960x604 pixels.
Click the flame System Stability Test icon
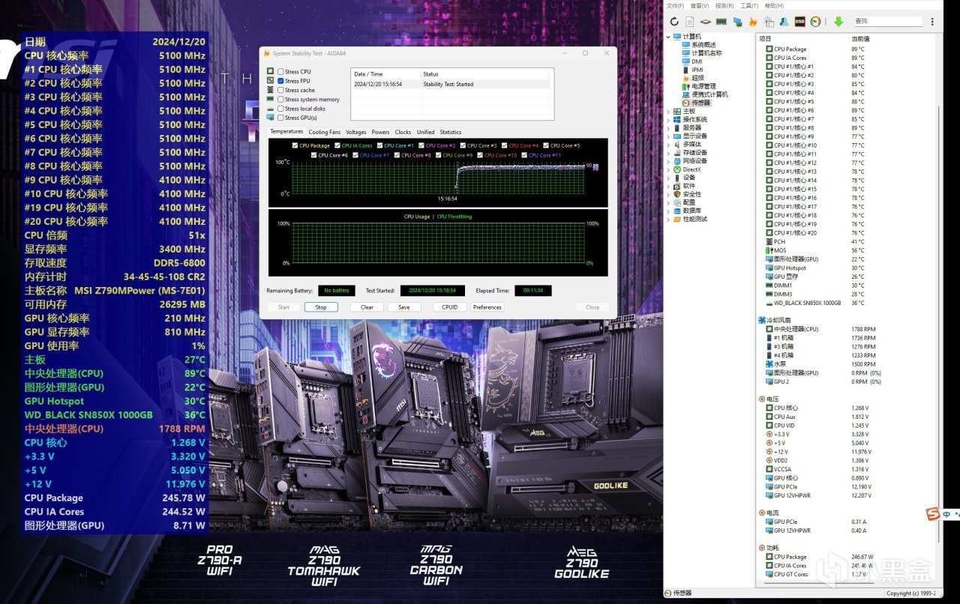753,22
